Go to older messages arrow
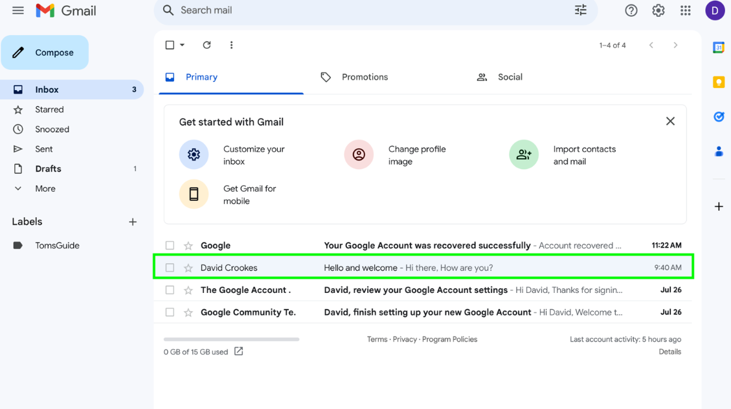The width and height of the screenshot is (731, 409). (675, 45)
